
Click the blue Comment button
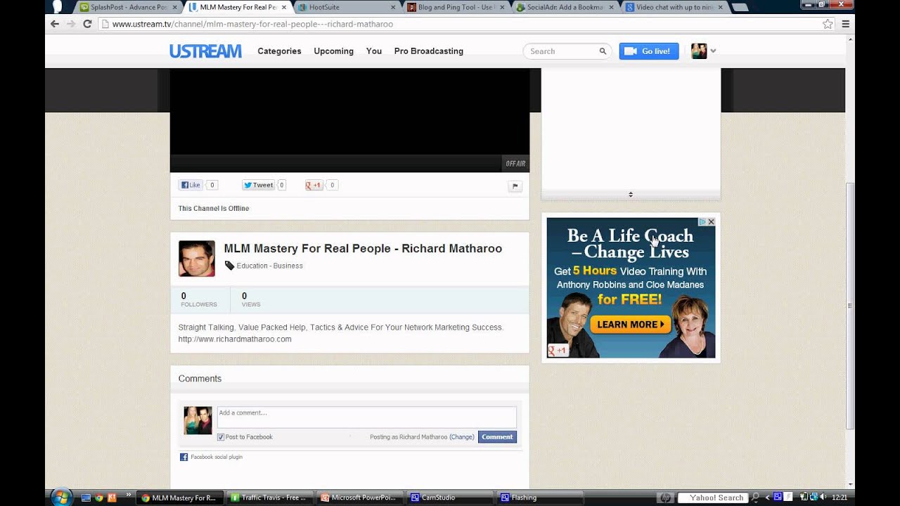(x=497, y=437)
